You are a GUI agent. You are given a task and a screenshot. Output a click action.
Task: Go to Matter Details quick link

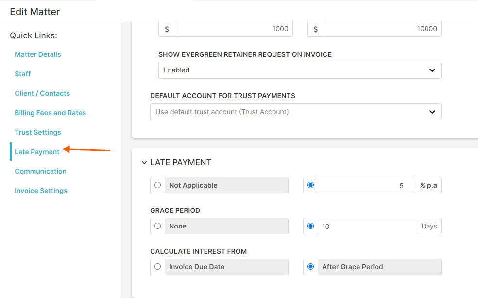click(x=38, y=54)
